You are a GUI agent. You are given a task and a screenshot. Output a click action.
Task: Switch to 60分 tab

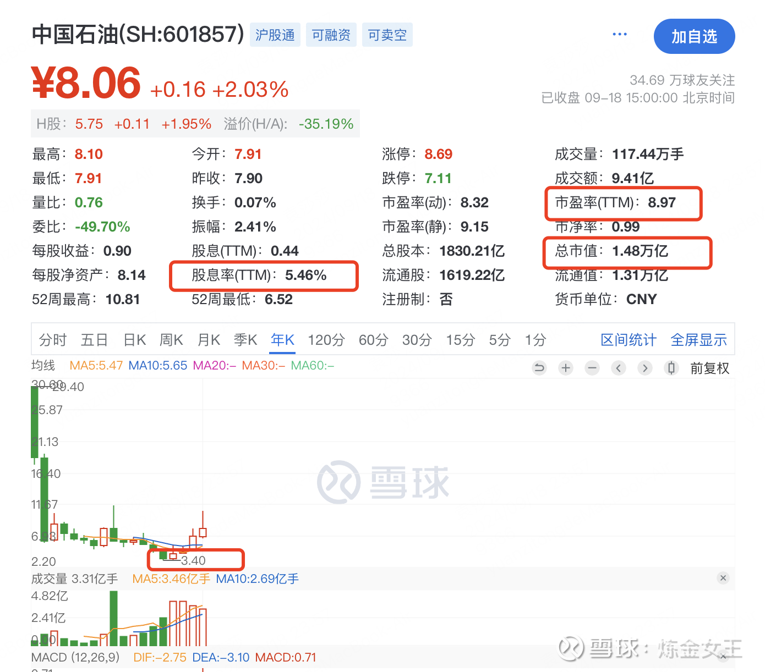point(374,340)
